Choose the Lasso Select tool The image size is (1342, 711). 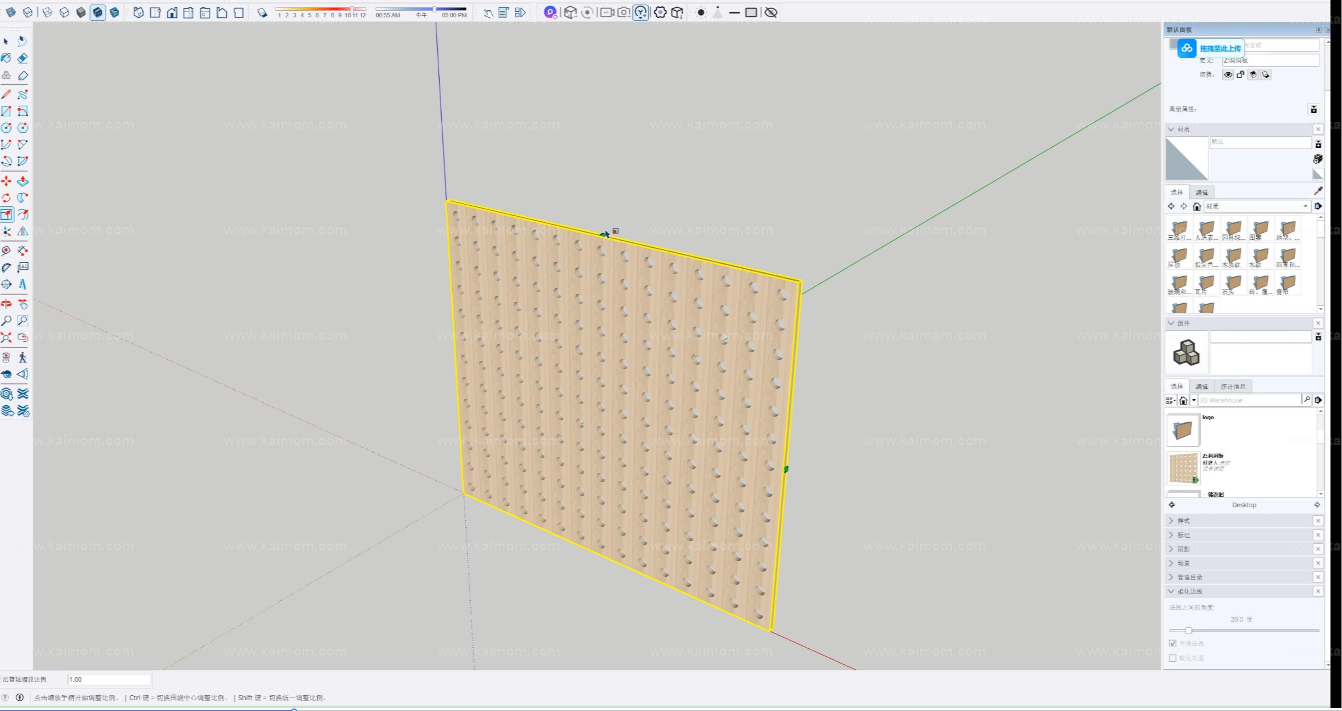(22, 41)
